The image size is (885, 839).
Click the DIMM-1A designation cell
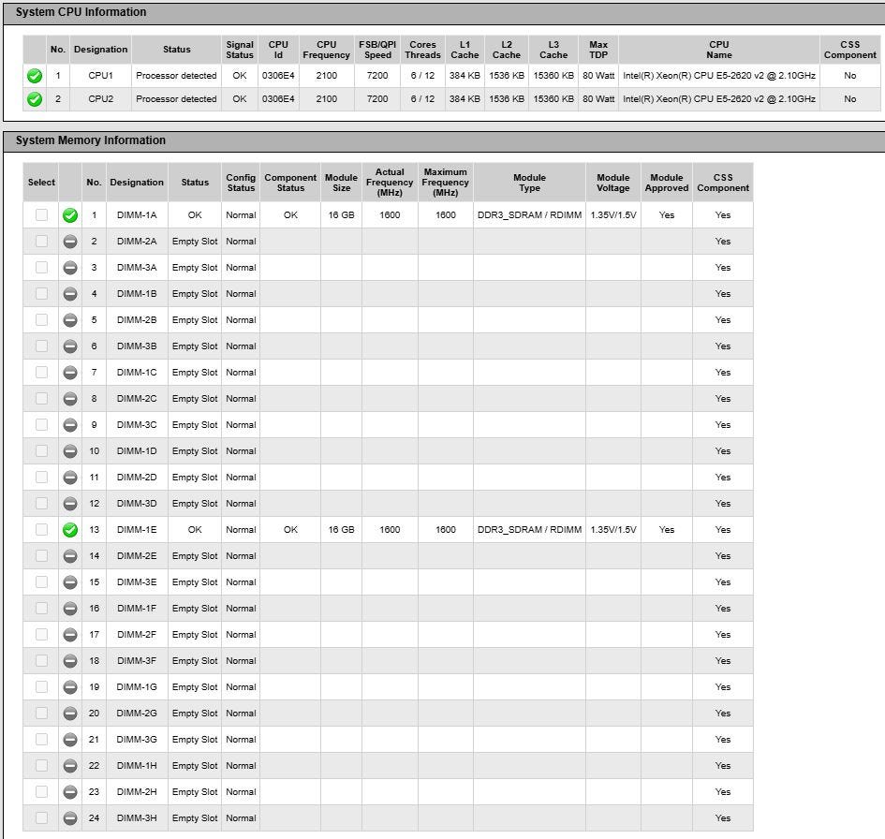pos(137,215)
